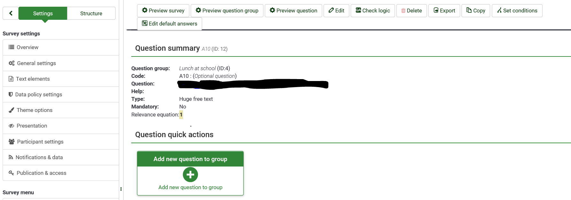571x200 pixels.
Task: Click the Edit pencil button
Action: tap(336, 11)
